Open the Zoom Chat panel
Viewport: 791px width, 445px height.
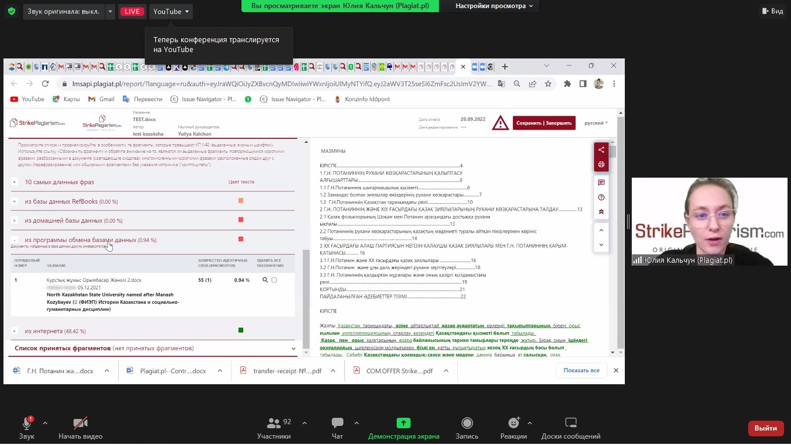coord(337,428)
